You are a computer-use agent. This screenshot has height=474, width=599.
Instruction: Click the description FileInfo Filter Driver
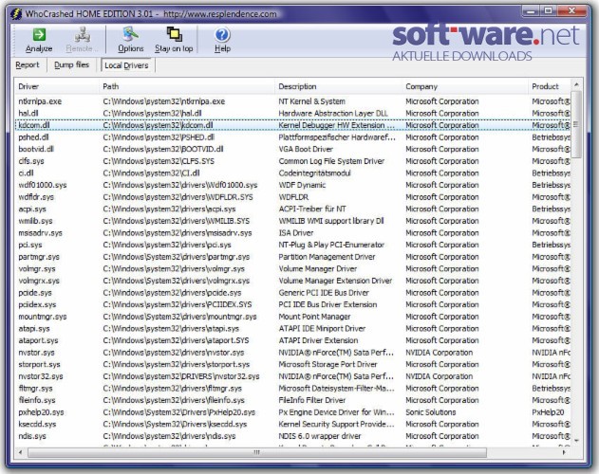tap(311, 400)
